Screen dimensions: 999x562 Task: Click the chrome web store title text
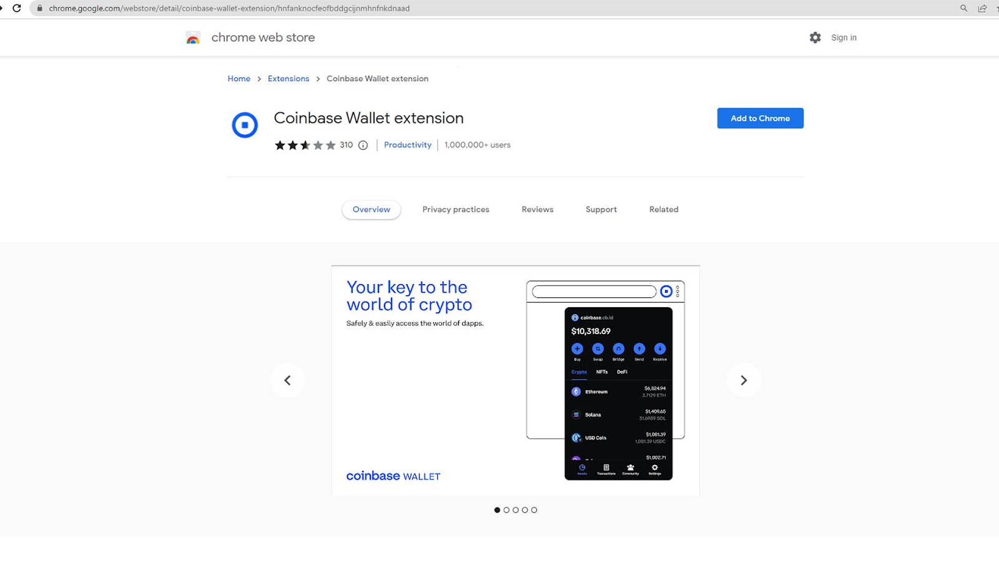(263, 37)
